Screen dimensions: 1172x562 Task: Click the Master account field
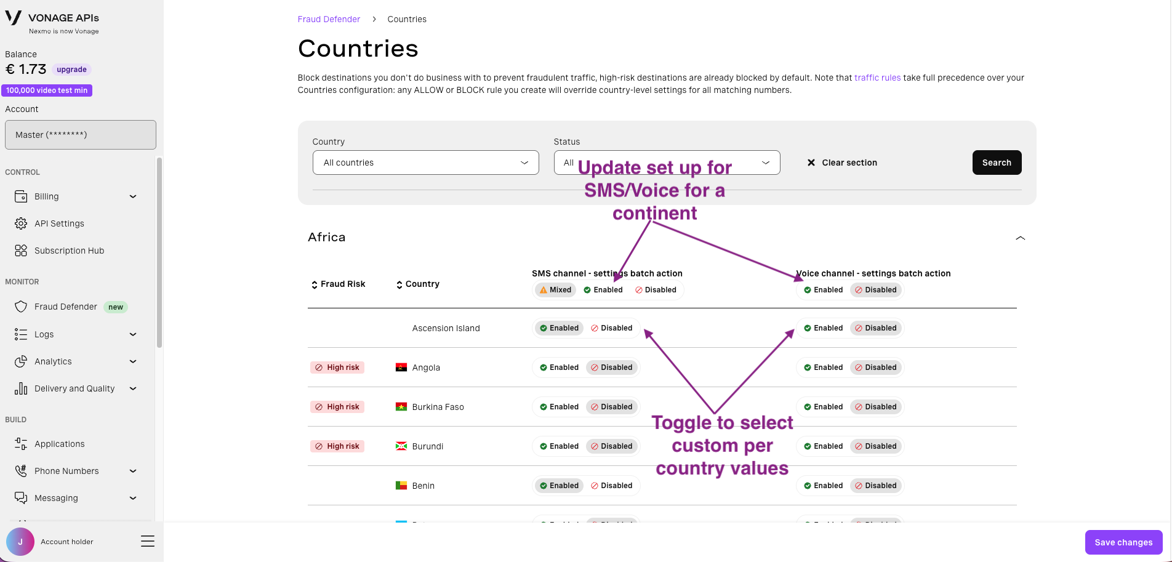tap(81, 135)
